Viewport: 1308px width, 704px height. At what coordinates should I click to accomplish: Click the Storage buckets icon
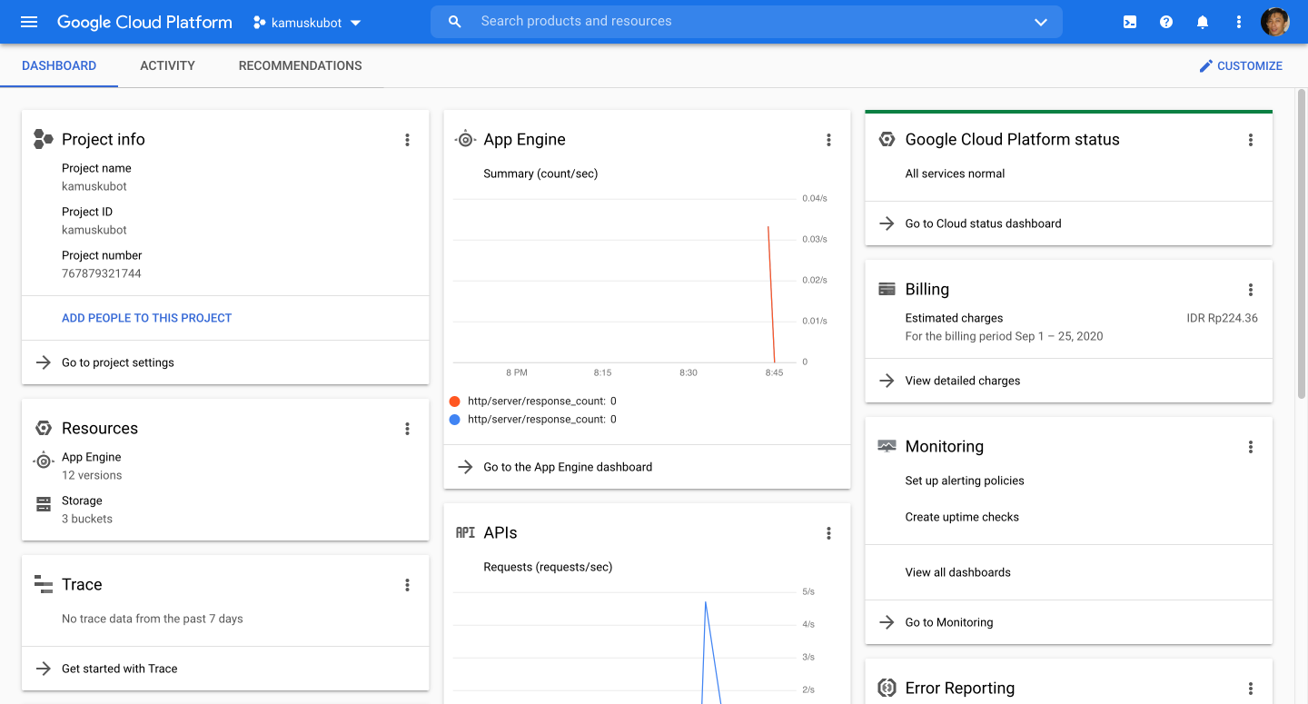tap(43, 504)
